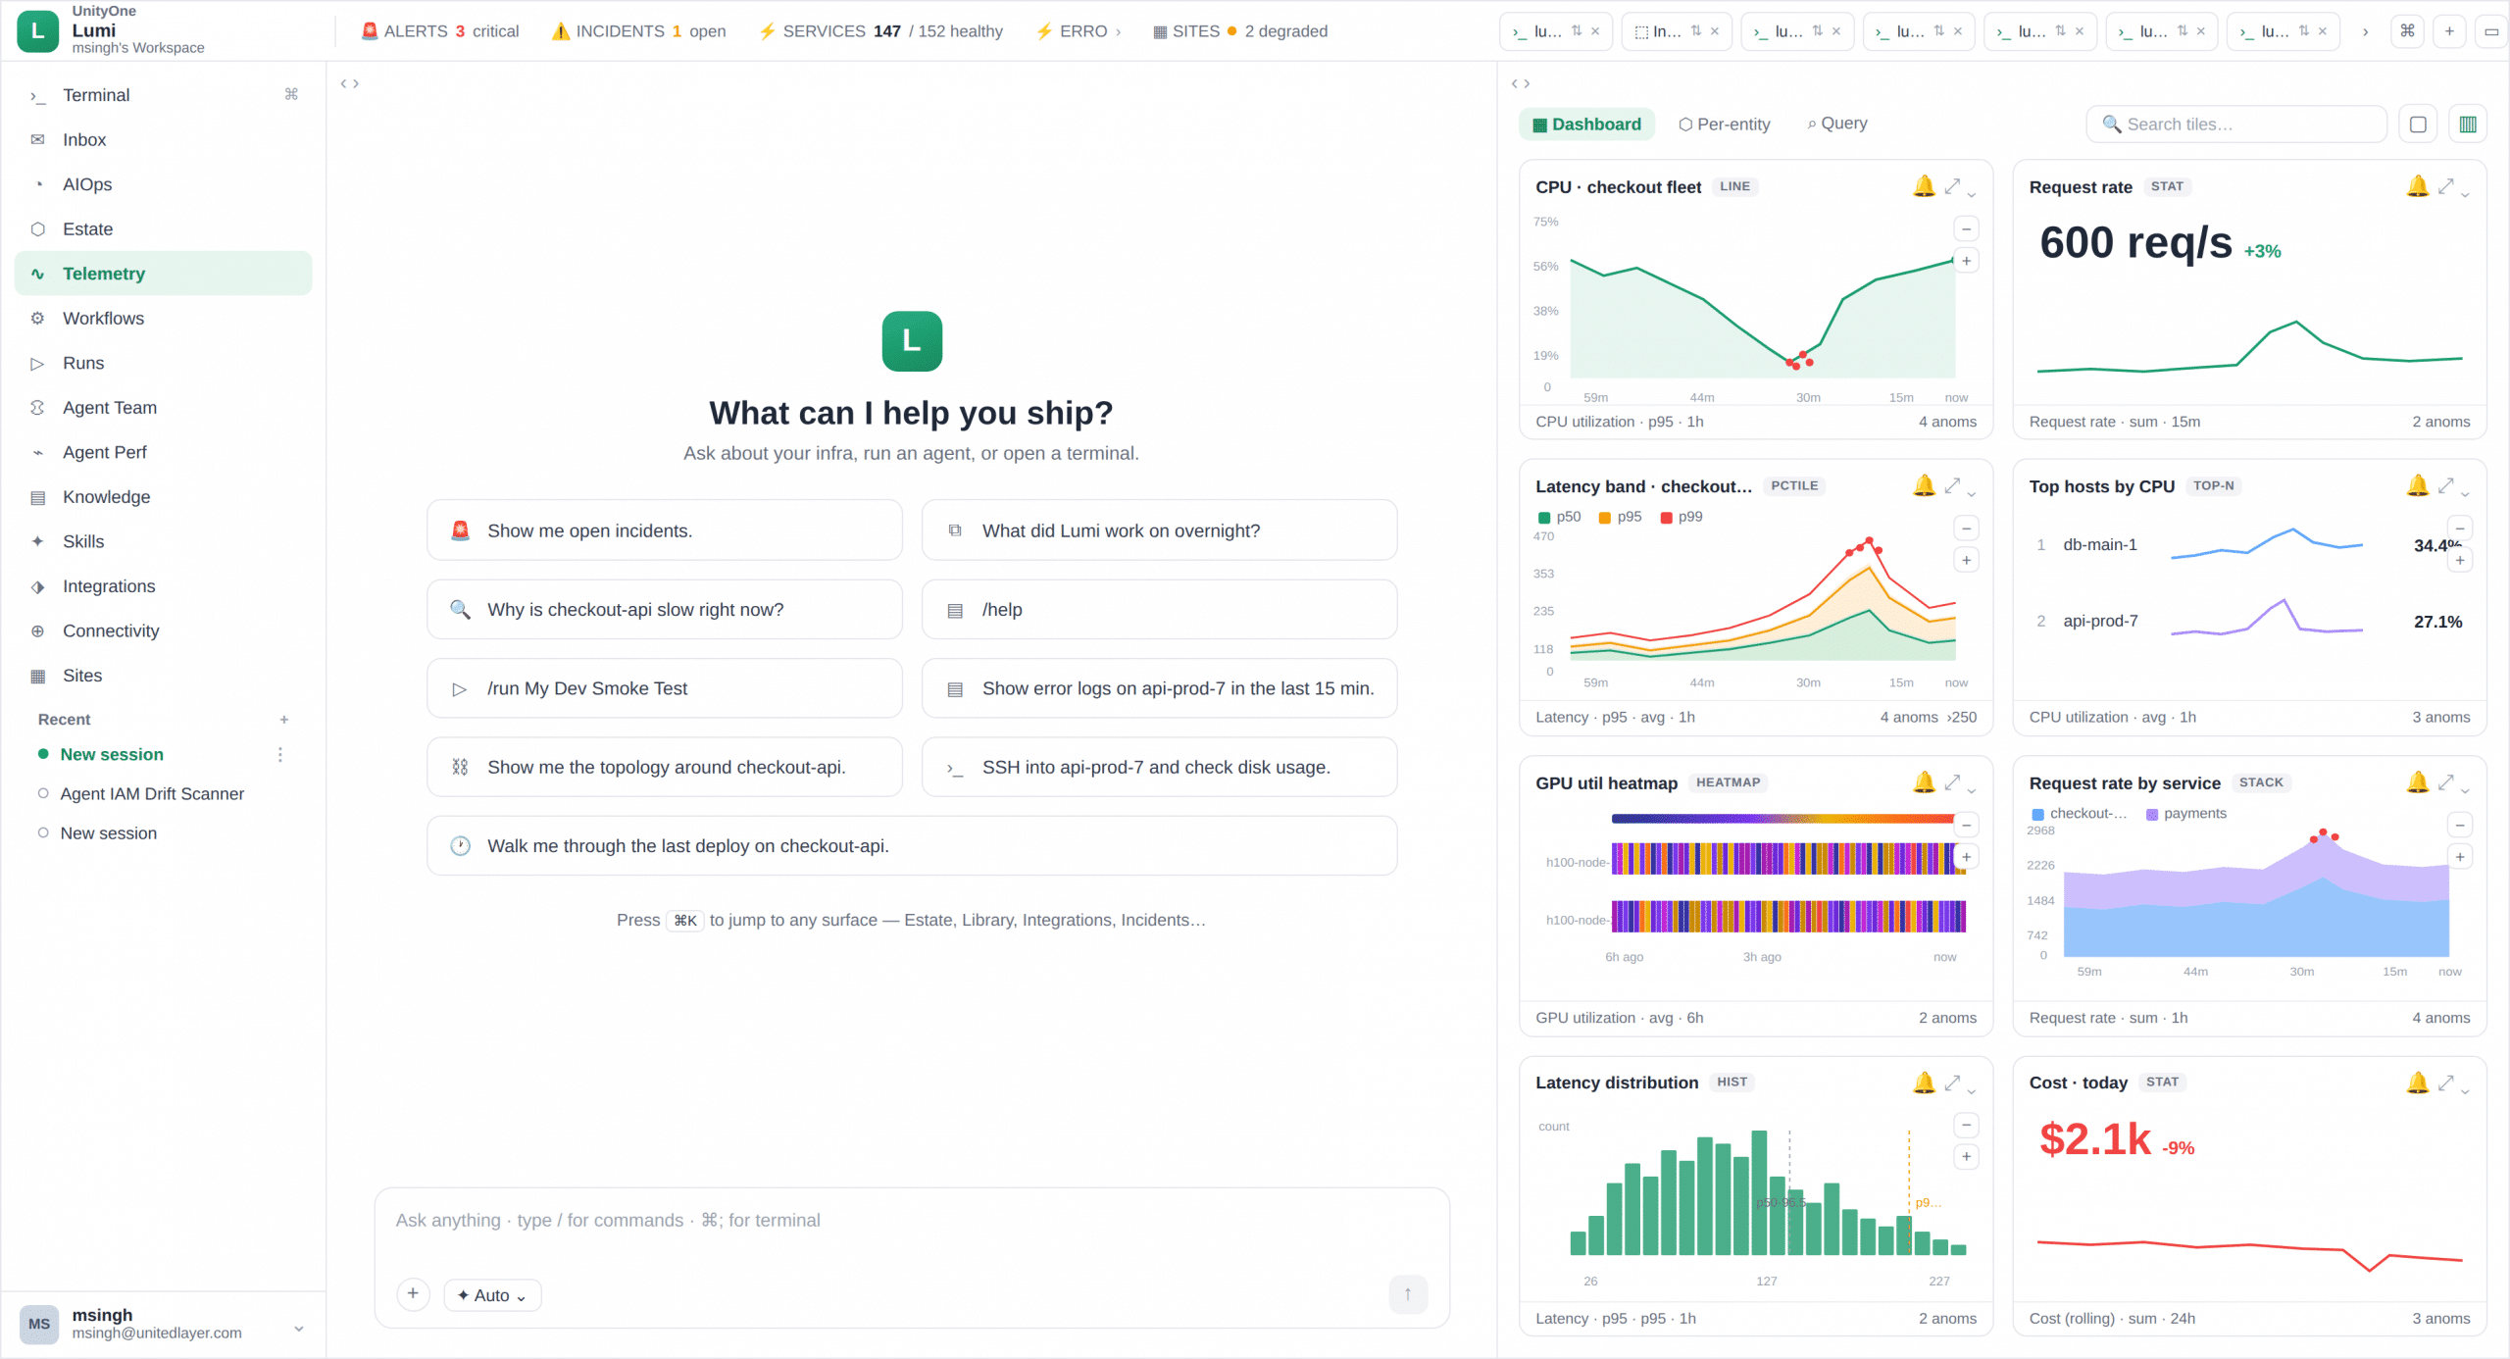Toggle the p99 series in Latency legend
Viewport: 2510px width, 1359px height.
[1682, 517]
